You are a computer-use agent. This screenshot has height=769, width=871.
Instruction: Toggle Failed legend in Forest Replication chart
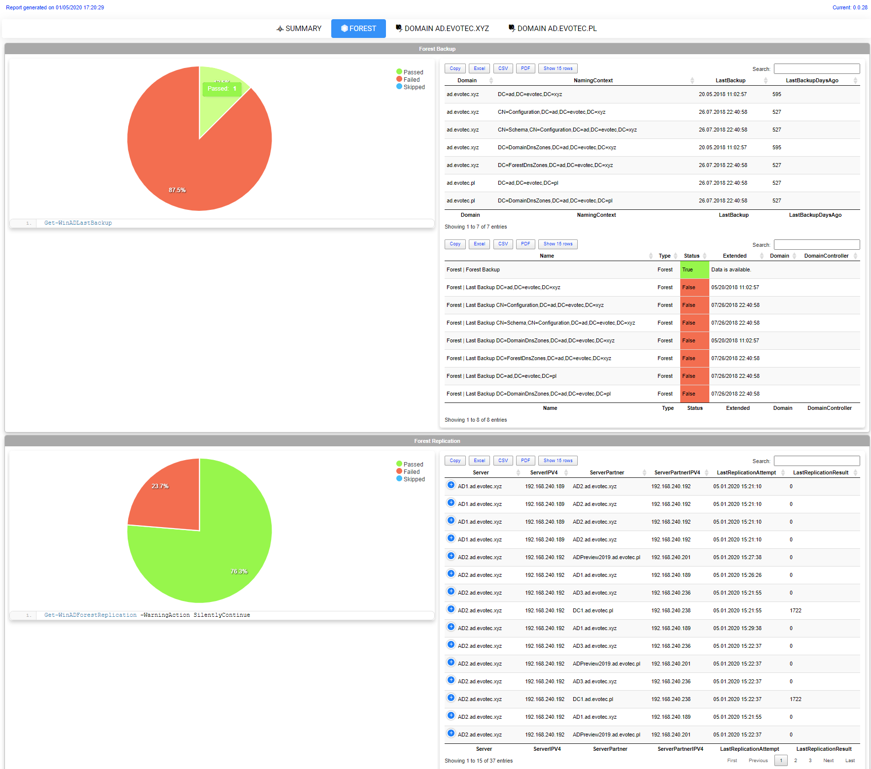click(408, 471)
